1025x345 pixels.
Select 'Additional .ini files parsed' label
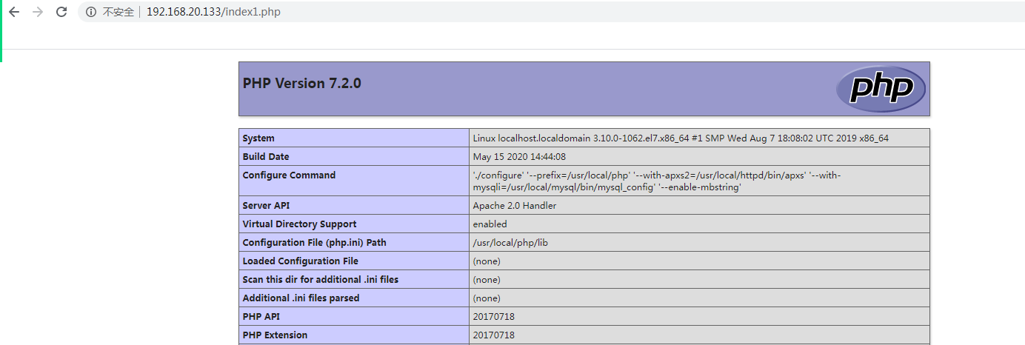301,298
